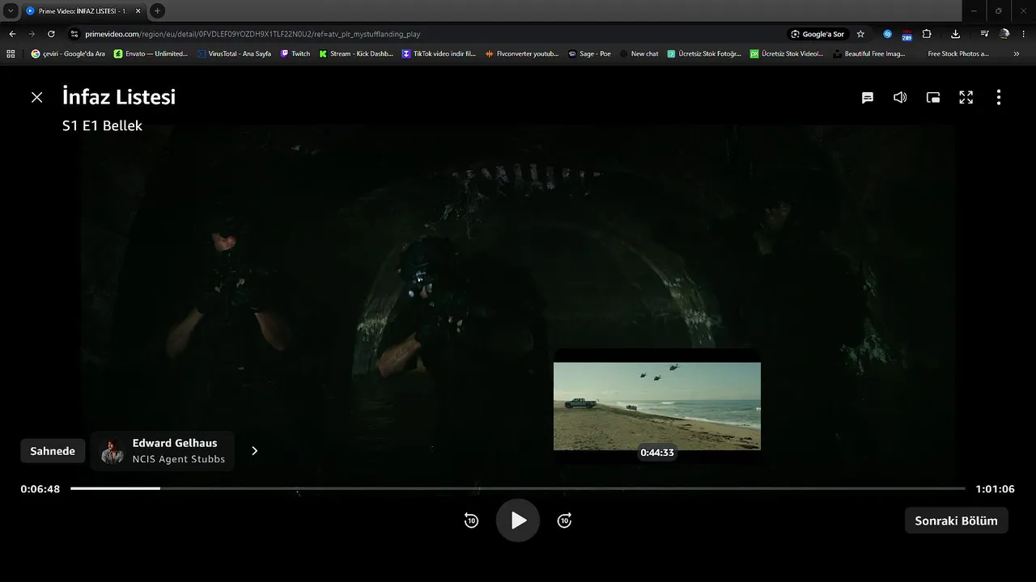Viewport: 1036px width, 582px height.
Task: Select the Prime Video browser tab
Action: [x=83, y=11]
